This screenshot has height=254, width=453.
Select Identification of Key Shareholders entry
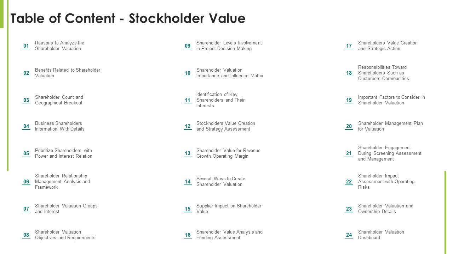click(220, 100)
